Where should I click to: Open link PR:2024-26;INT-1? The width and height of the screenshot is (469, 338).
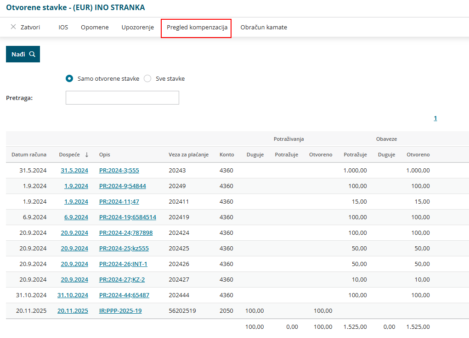pyautogui.click(x=123, y=264)
